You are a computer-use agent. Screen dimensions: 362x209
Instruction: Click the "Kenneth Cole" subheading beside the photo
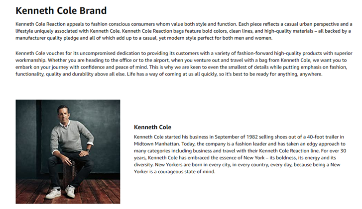click(153, 127)
